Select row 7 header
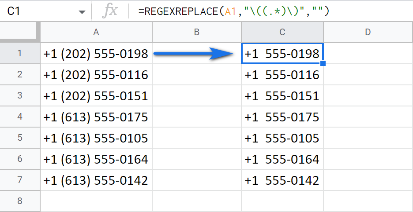 pos(20,180)
